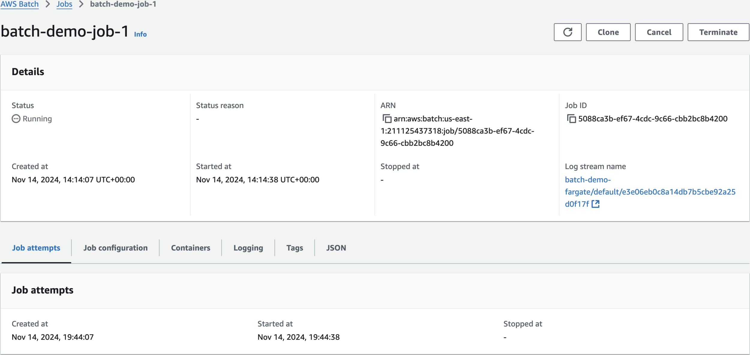The image size is (750, 355).
Task: Copy the Job ID using copy icon
Action: (571, 119)
